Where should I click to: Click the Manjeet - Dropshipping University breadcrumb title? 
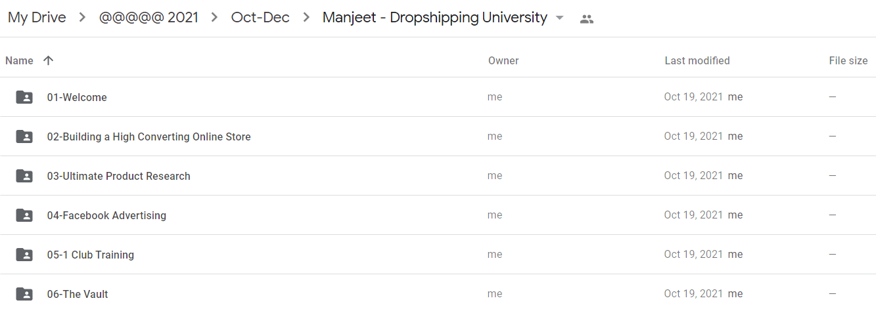tap(435, 18)
